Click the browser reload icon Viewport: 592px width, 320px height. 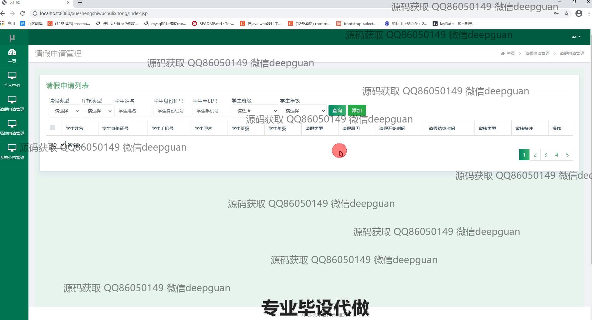[x=23, y=13]
